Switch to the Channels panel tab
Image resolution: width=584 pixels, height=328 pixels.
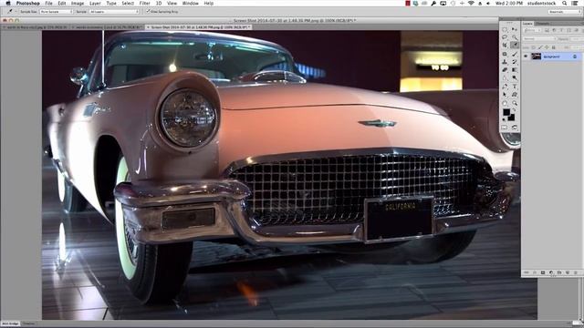[x=543, y=24]
